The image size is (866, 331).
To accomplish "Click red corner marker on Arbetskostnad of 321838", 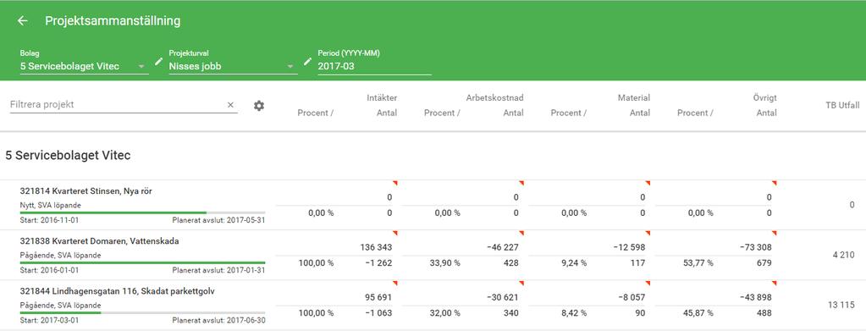I will (521, 233).
